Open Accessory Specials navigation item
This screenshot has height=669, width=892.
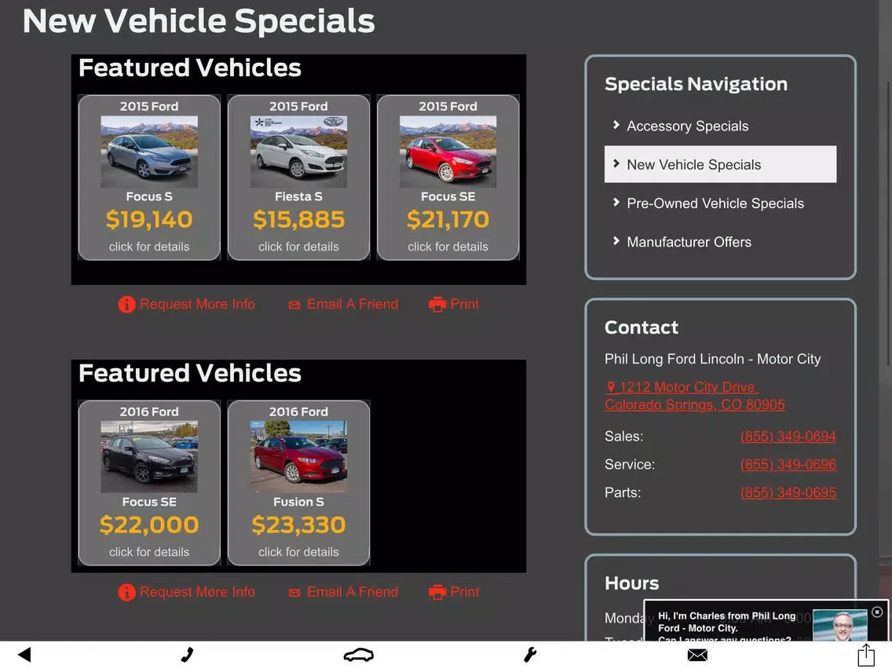pyautogui.click(x=720, y=126)
